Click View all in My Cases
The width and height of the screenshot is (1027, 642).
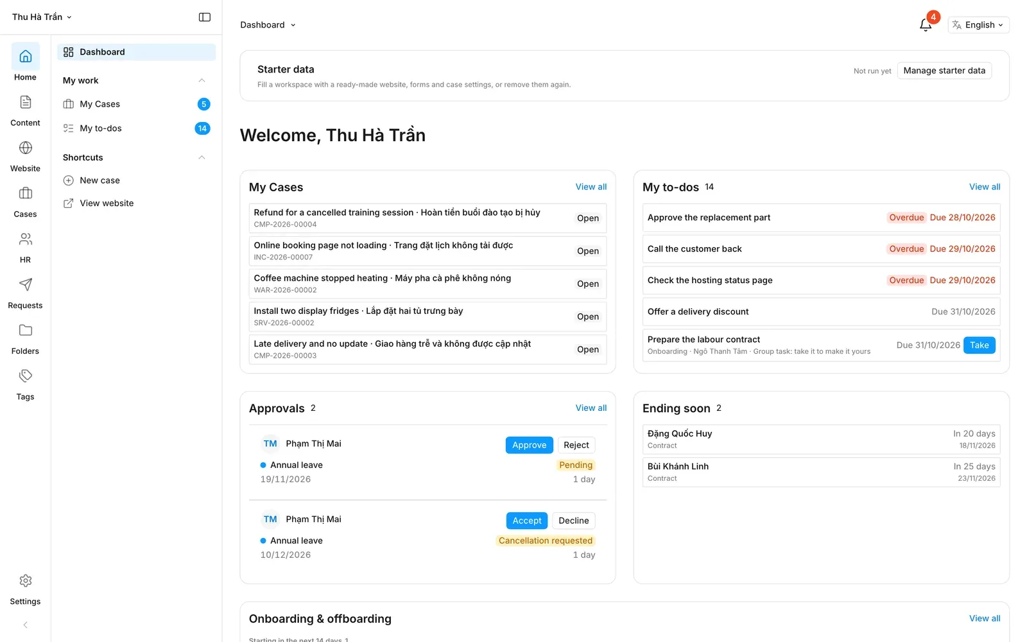(591, 187)
